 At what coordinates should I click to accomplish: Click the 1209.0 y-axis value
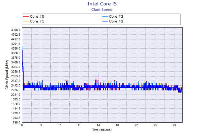[16, 113]
